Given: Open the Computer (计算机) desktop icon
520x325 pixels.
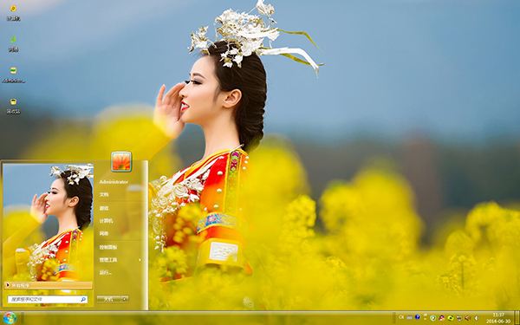Looking at the screenshot, I should pos(13,13).
